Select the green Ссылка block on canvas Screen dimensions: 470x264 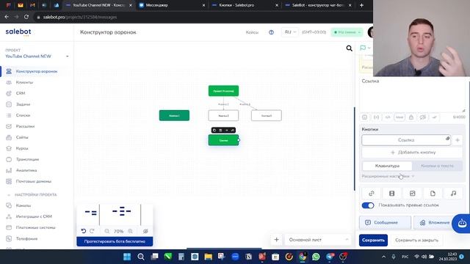click(x=223, y=140)
